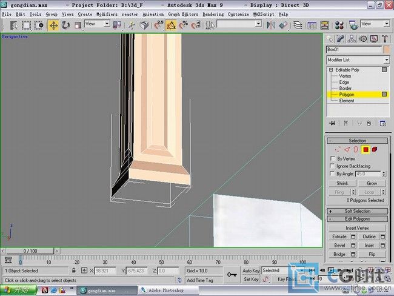The height and width of the screenshot is (296, 394).
Task: Click the Inset button
Action: click(x=369, y=246)
